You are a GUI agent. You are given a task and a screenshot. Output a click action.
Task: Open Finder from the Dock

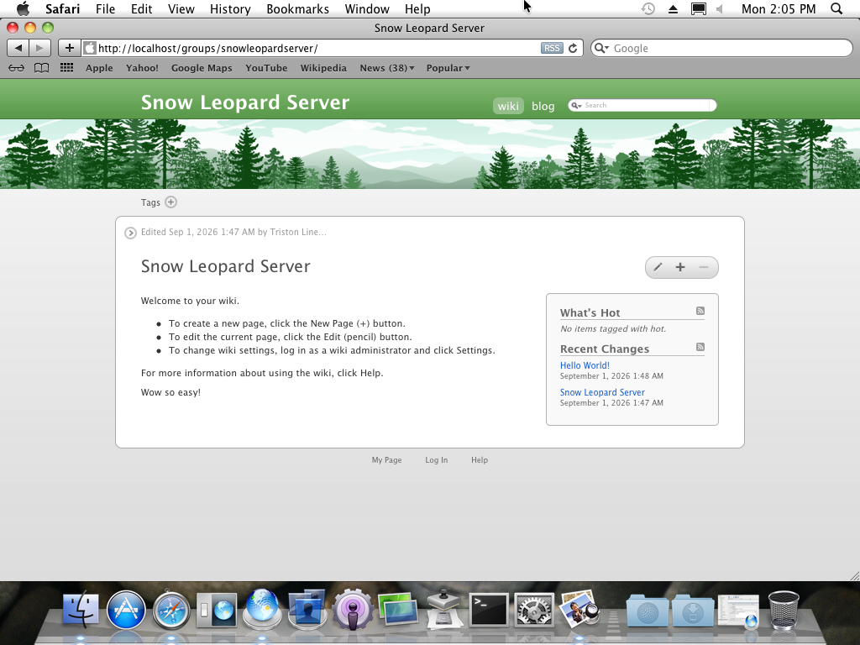pos(81,610)
